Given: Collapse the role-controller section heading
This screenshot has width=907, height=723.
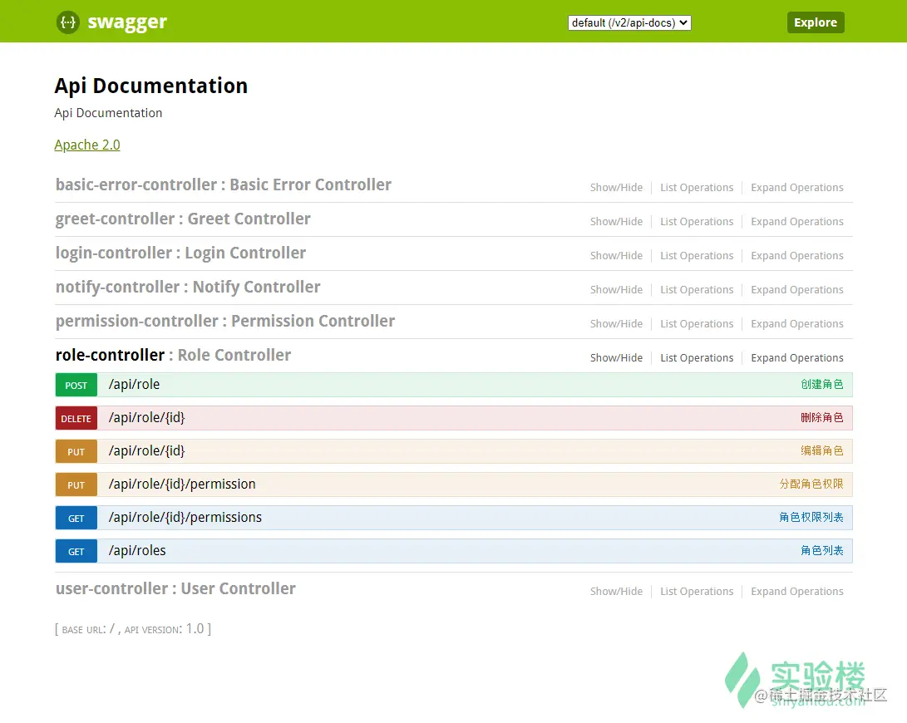Looking at the screenshot, I should (173, 355).
